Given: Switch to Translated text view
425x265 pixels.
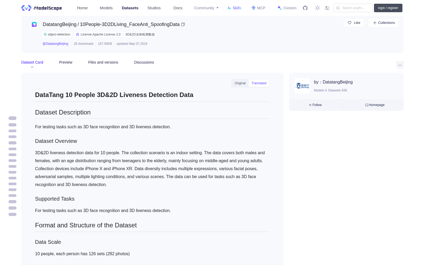Looking at the screenshot, I should [259, 83].
